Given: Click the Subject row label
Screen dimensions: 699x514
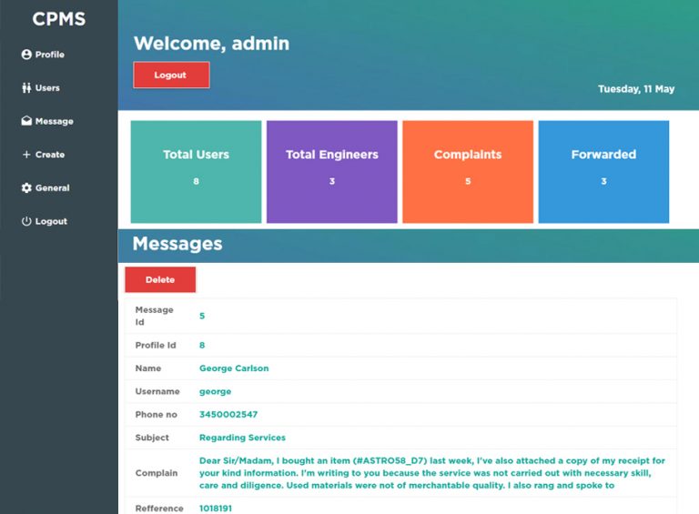Looking at the screenshot, I should (x=152, y=438).
